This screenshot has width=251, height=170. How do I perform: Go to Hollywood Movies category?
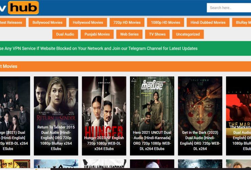pos(88,22)
